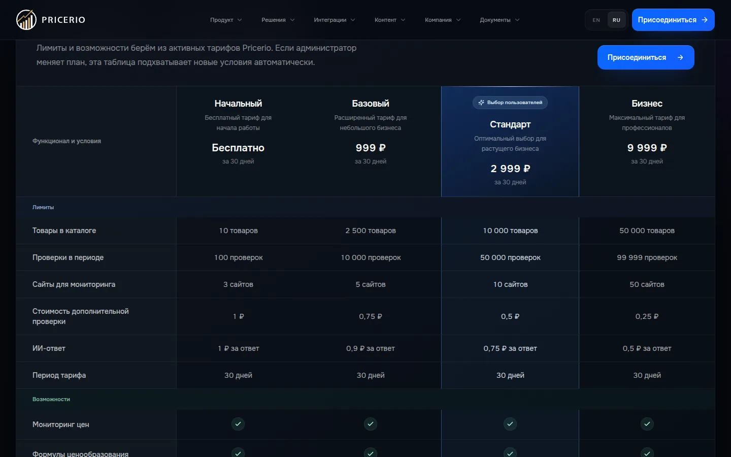Click the PRICERIO brand name link
Image resolution: width=731 pixels, height=457 pixels.
[x=63, y=20]
